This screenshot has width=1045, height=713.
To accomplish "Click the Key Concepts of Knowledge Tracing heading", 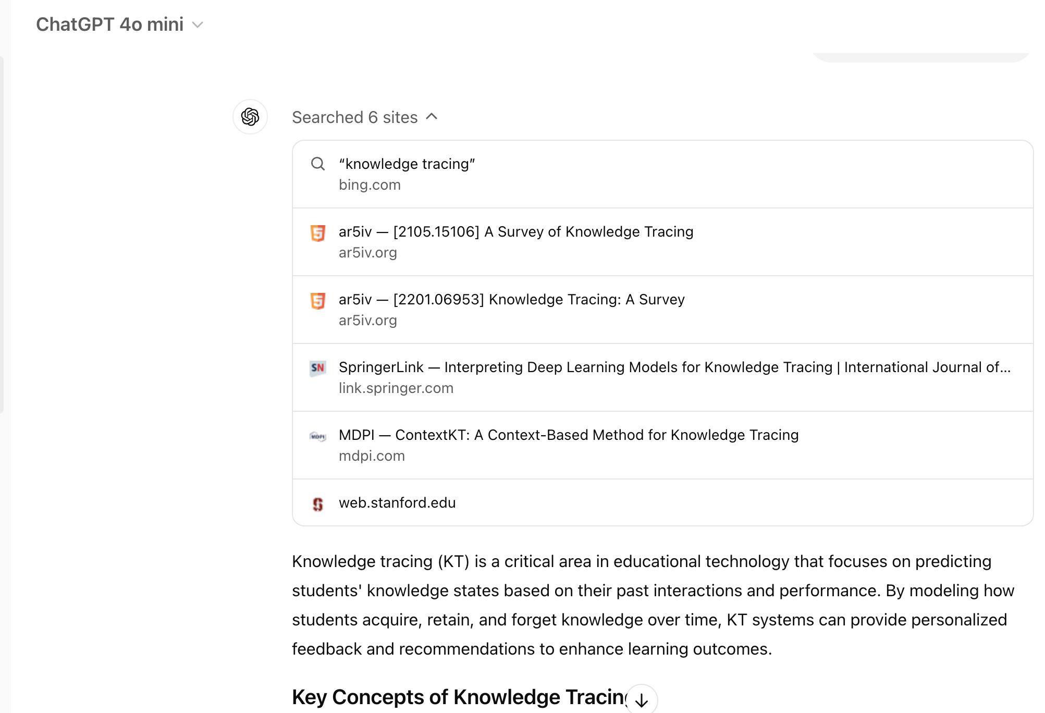I will point(459,697).
